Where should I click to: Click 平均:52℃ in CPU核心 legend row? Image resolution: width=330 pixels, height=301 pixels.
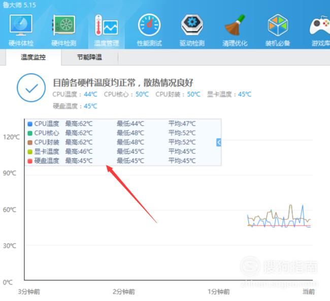click(182, 133)
